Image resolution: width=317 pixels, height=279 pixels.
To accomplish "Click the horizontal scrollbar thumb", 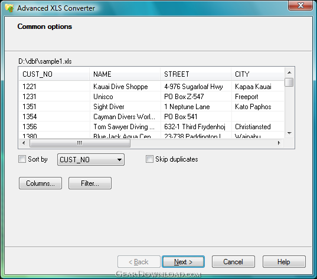I will click(x=80, y=143).
